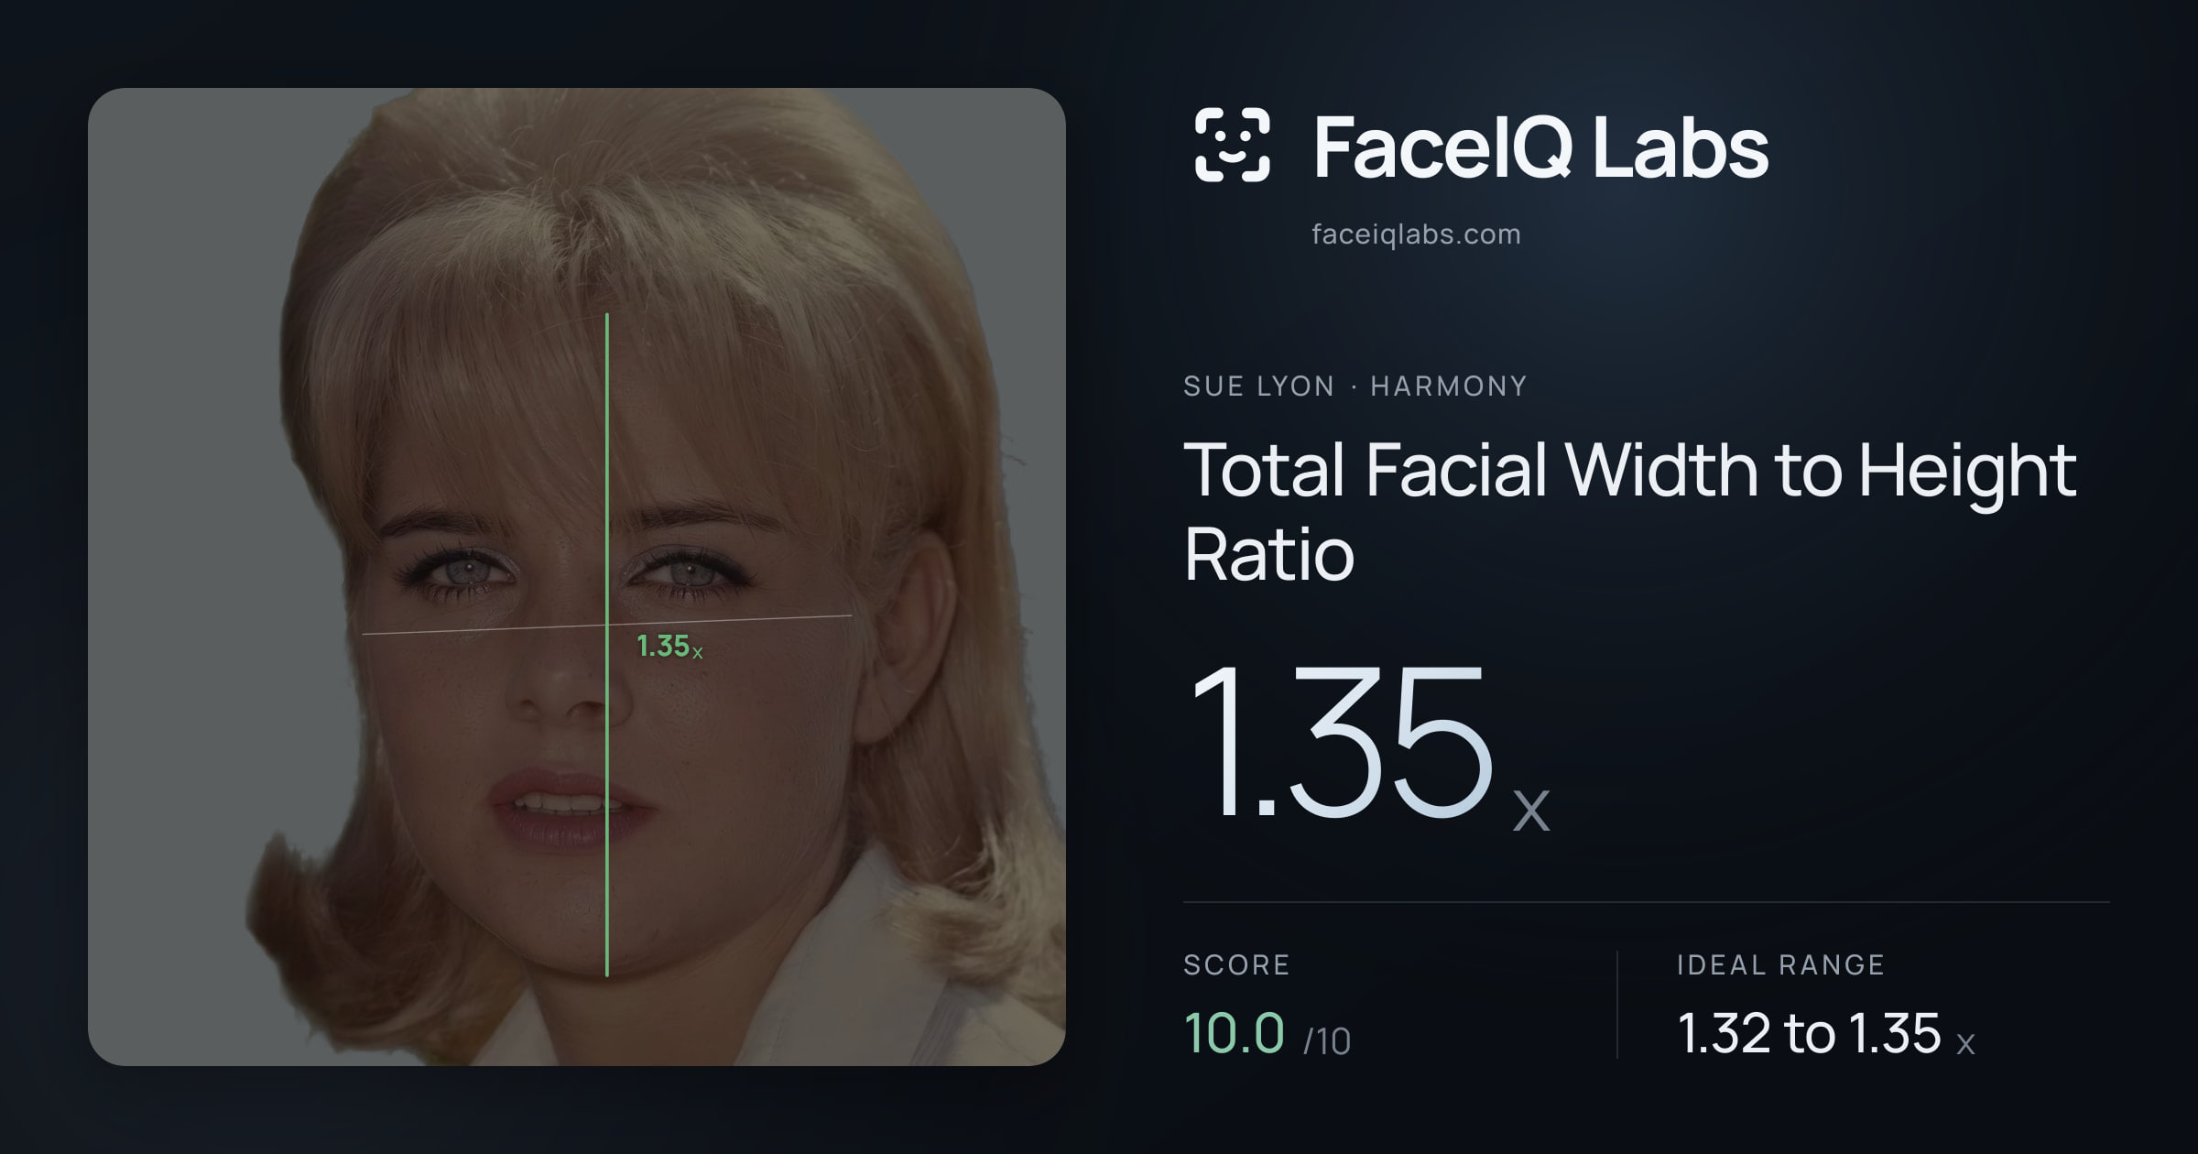
Task: Click the green 1.35x label on photo
Action: tap(669, 647)
